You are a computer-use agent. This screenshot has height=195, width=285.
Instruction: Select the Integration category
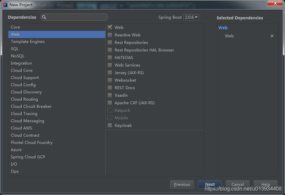click(57, 63)
